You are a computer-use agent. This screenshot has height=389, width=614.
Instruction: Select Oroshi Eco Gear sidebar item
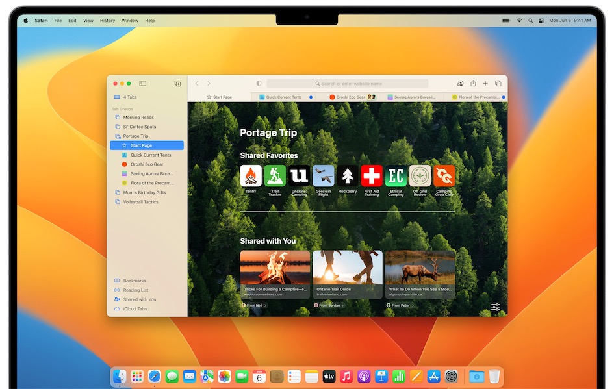(147, 164)
